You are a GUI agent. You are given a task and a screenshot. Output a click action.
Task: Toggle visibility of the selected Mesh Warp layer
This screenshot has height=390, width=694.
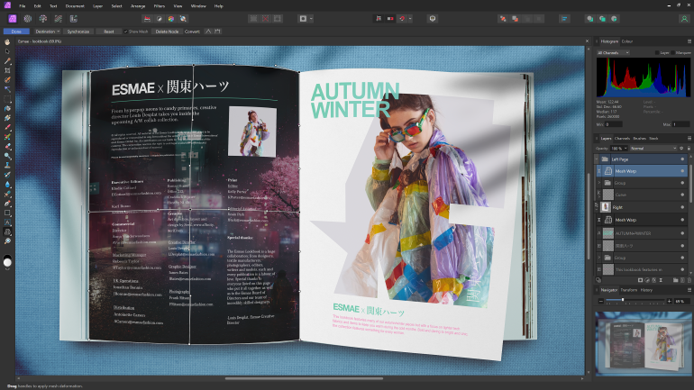(682, 170)
